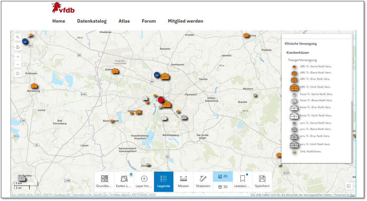Toggle the Legende panel
The image size is (367, 201).
(x=164, y=182)
